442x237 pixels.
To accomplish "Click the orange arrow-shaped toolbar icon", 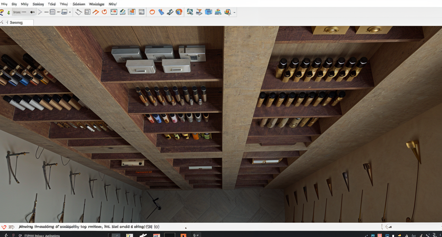I will tap(96, 12).
